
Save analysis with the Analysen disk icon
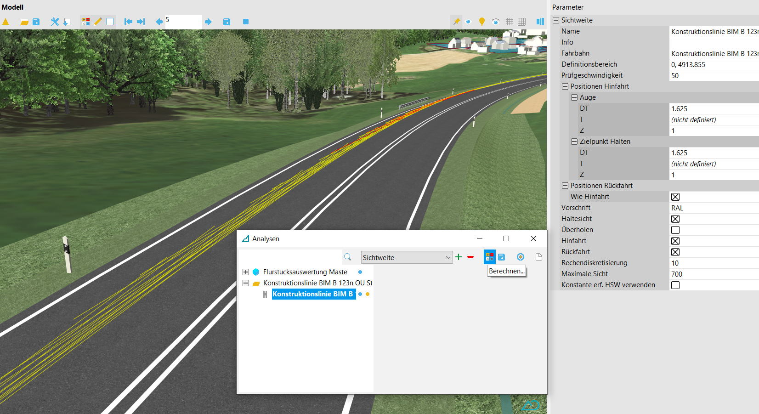tap(502, 257)
